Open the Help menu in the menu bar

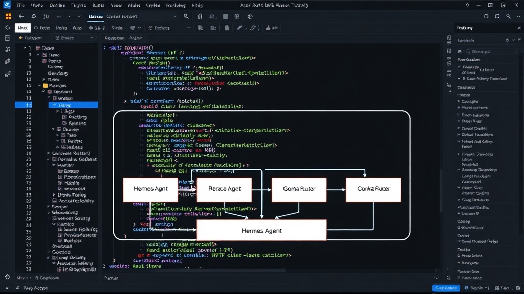pos(198,5)
